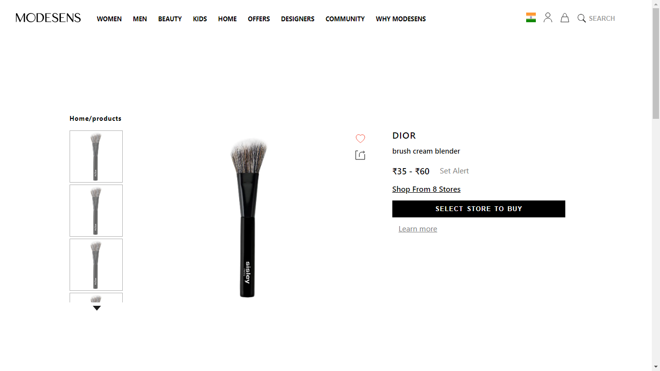Viewport: 660px width, 371px height.
Task: Click the page vertical scrollbar
Action: (x=656, y=185)
